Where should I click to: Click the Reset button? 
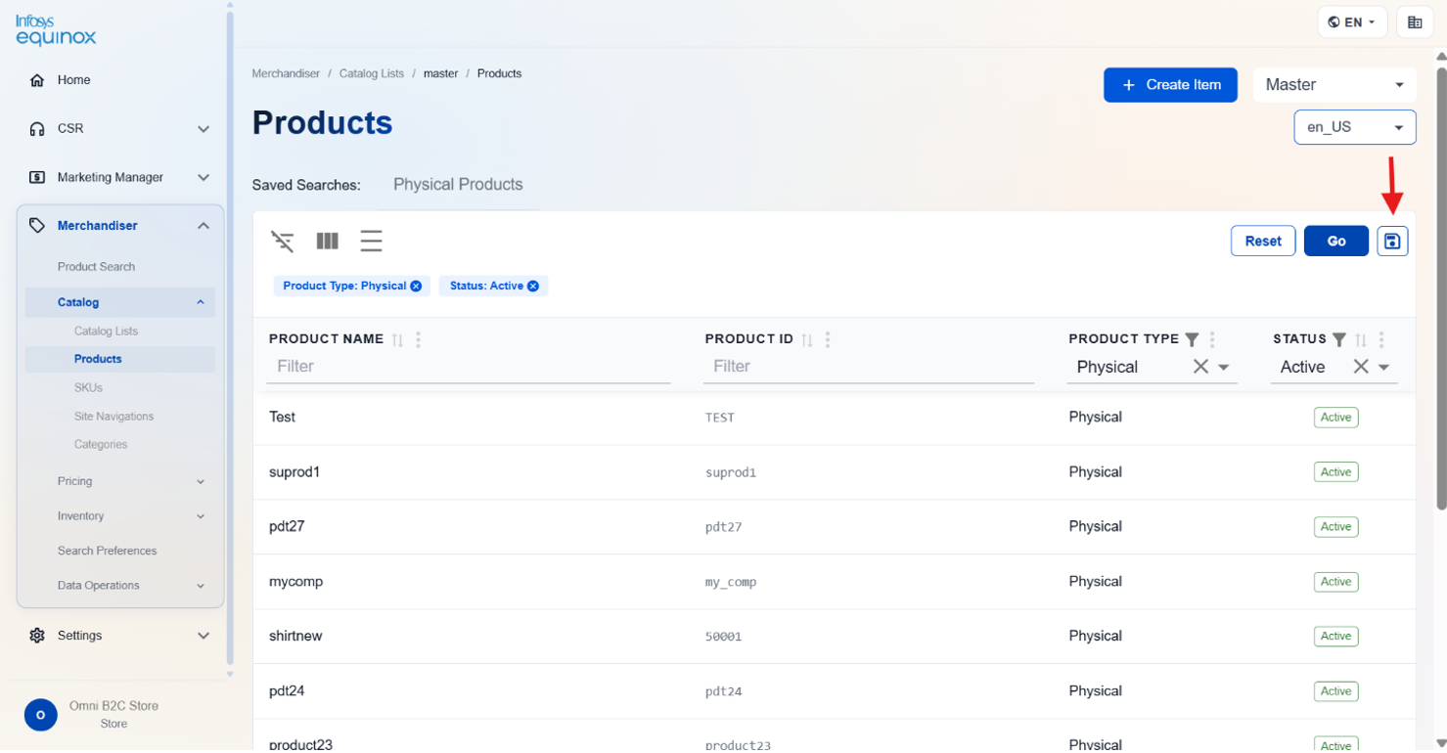pyautogui.click(x=1263, y=241)
